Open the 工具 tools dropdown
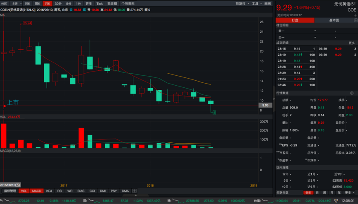The height and width of the screenshot is (204, 358). pyautogui.click(x=256, y=4)
